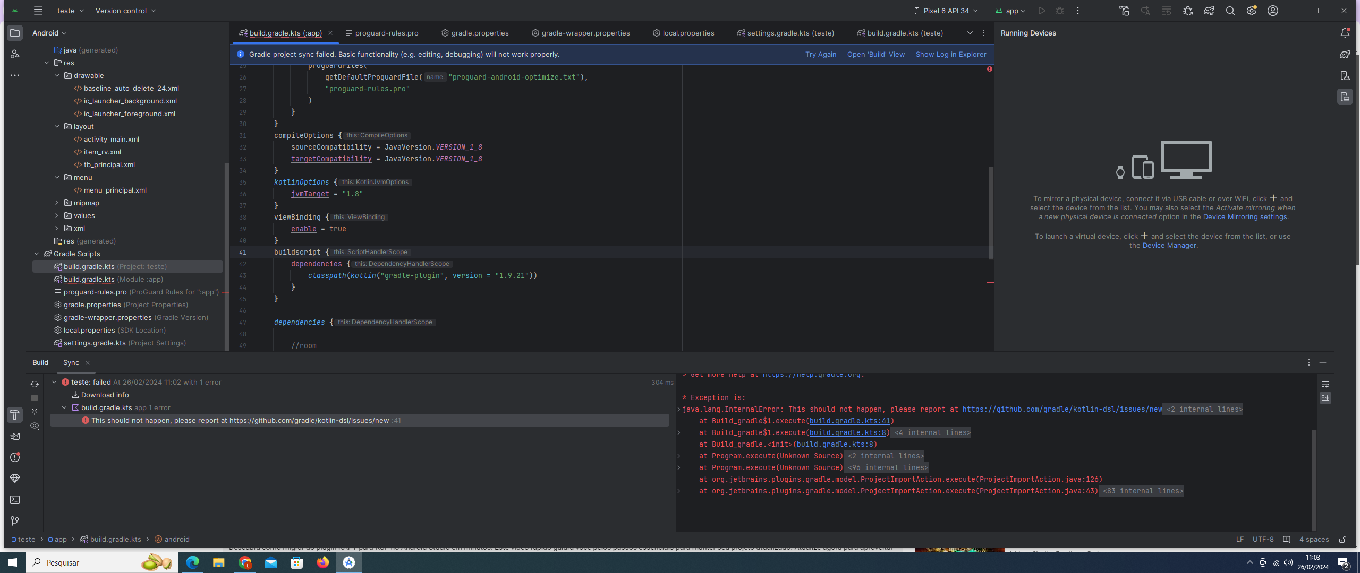
Task: Open Firefox from taskbar
Action: pos(322,562)
